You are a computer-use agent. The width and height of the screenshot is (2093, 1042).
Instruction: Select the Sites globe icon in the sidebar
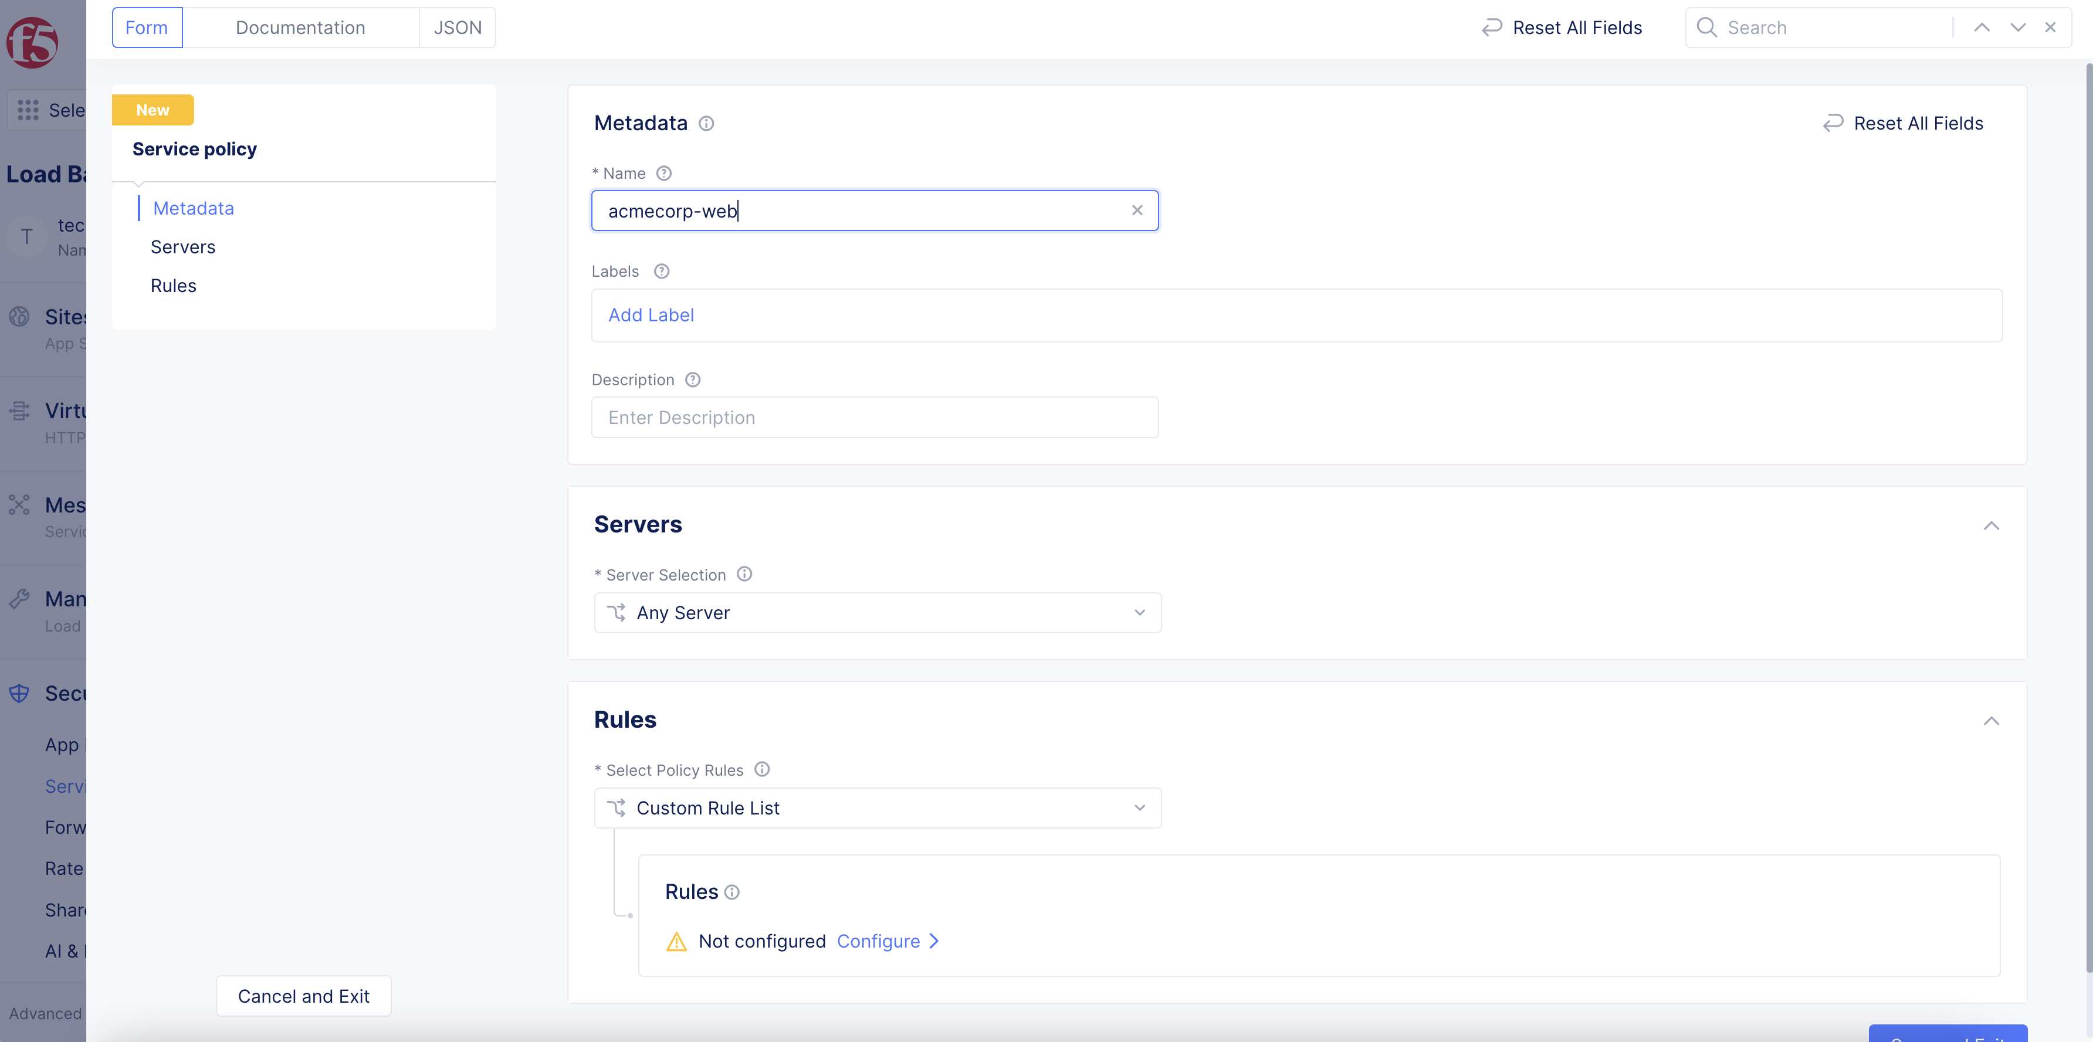click(18, 316)
